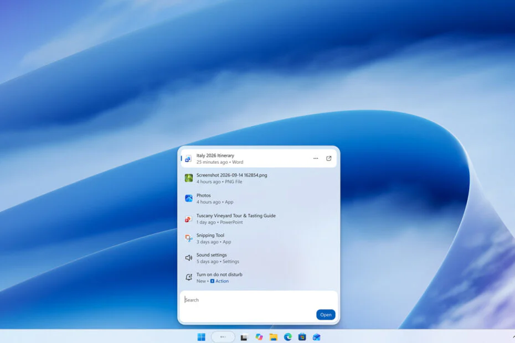Open the Sound settings result
515x343 pixels.
(259, 258)
